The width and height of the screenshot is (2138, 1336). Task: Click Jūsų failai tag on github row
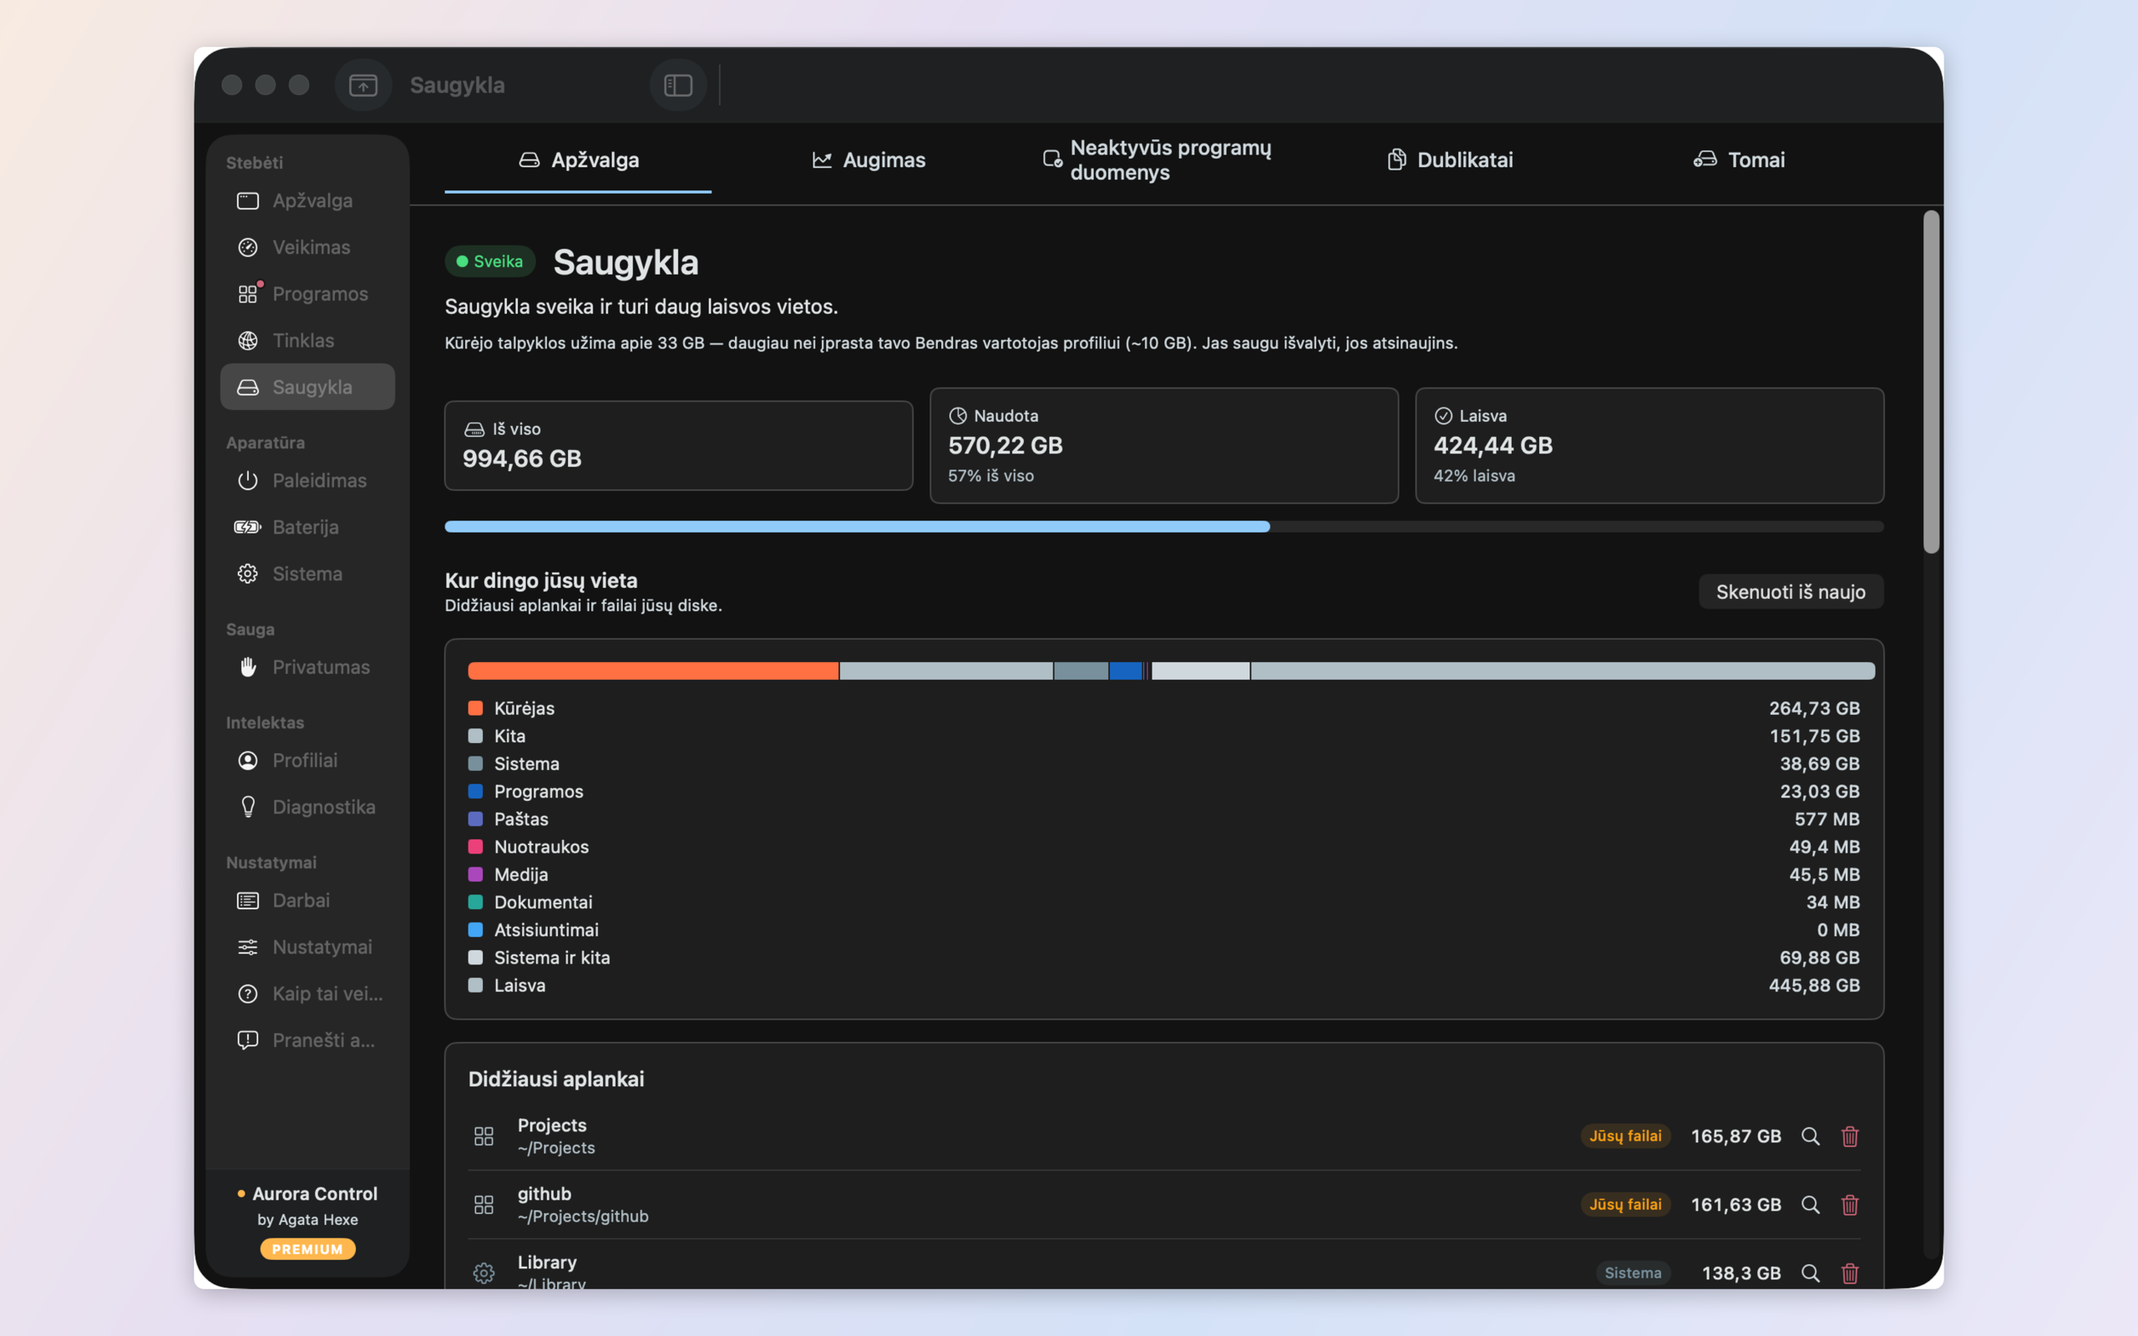click(x=1624, y=1205)
